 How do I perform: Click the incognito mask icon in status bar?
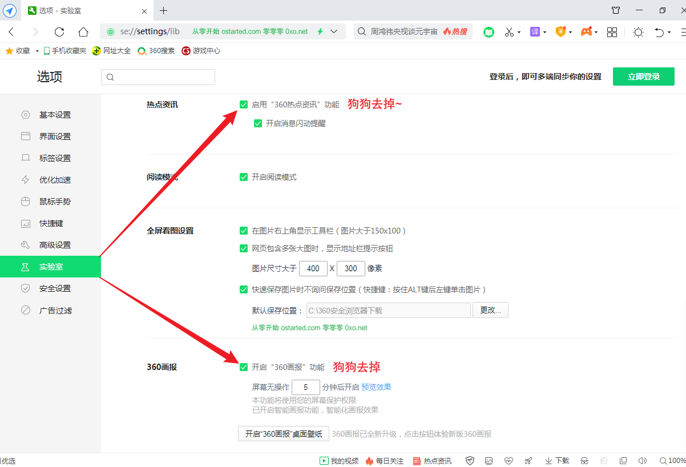pos(584,461)
